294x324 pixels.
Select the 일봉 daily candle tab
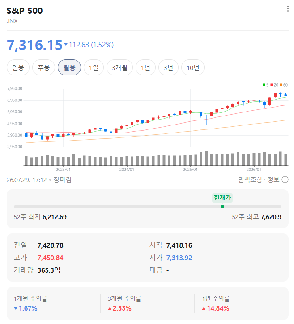coord(18,67)
